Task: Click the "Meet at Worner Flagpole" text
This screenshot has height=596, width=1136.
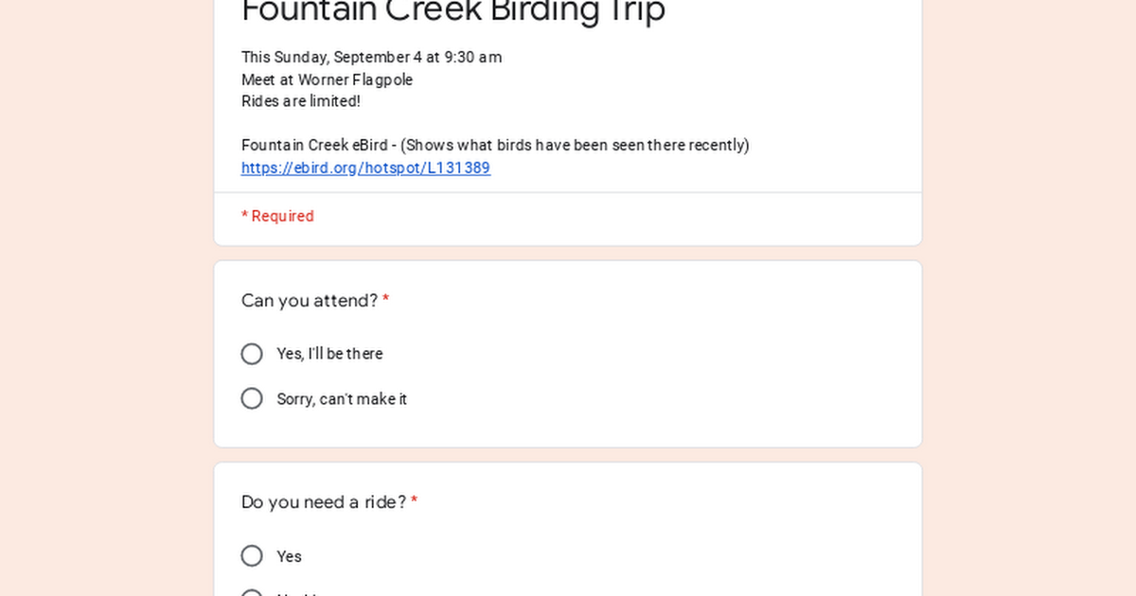Action: (x=327, y=80)
